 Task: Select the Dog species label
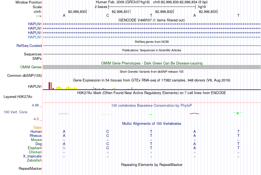(38, 144)
